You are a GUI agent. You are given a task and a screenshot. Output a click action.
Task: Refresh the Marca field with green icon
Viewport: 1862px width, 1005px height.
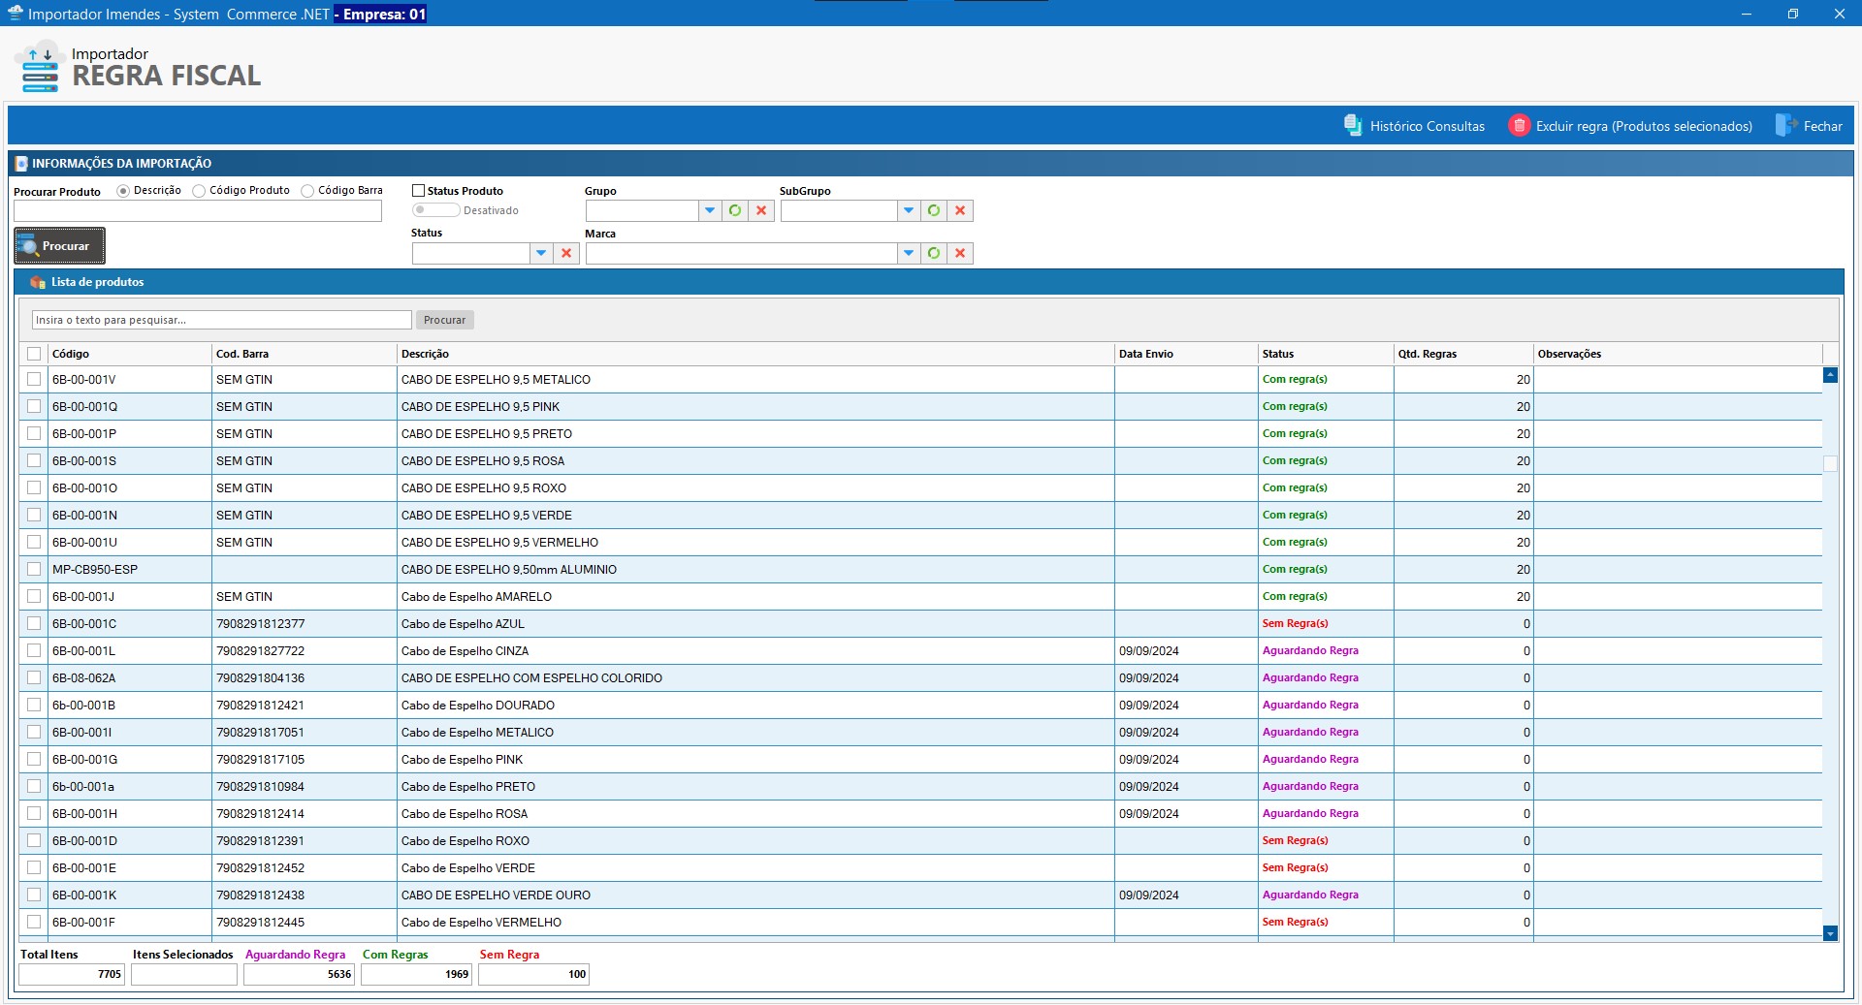coord(934,253)
